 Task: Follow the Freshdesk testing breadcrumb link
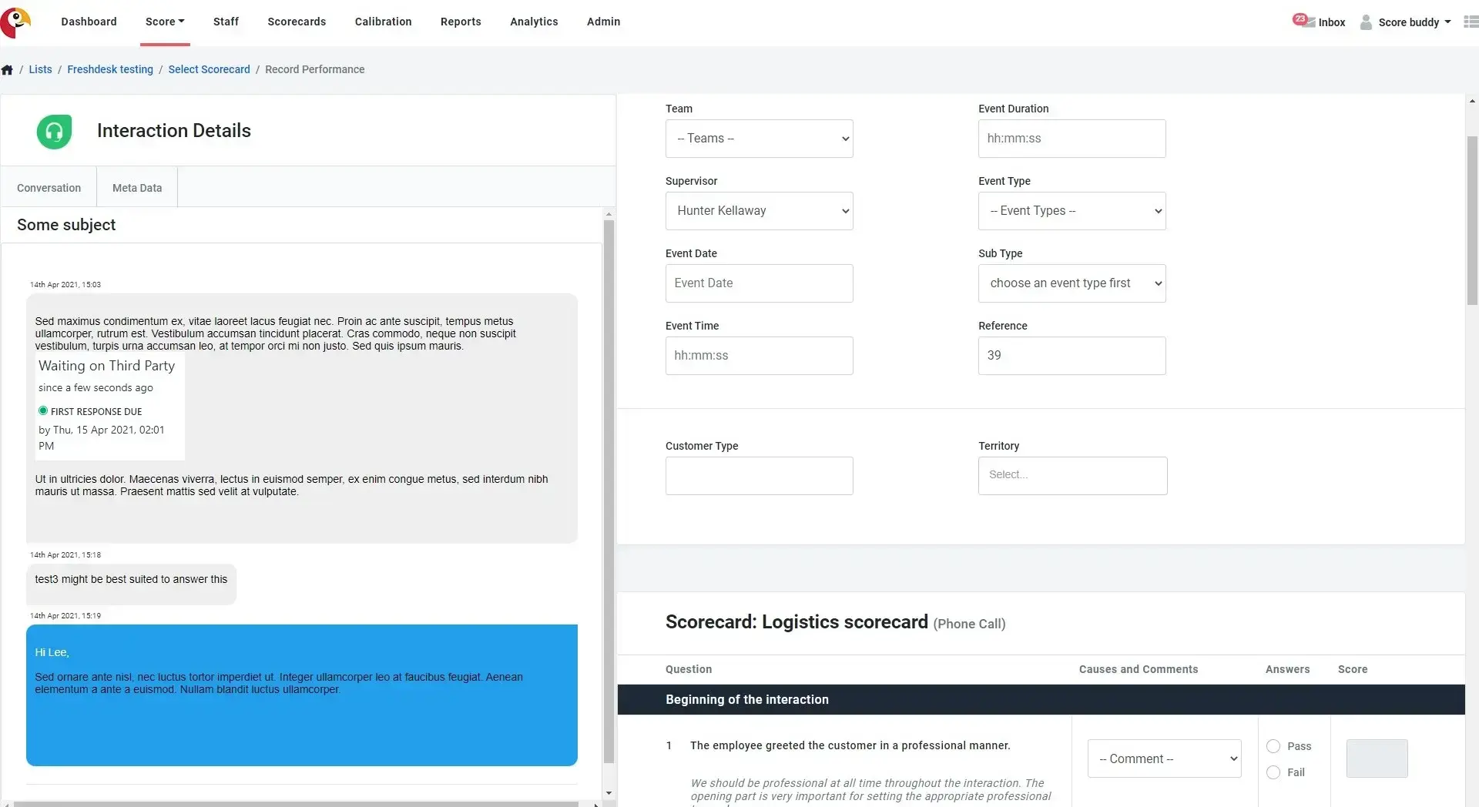click(x=110, y=69)
